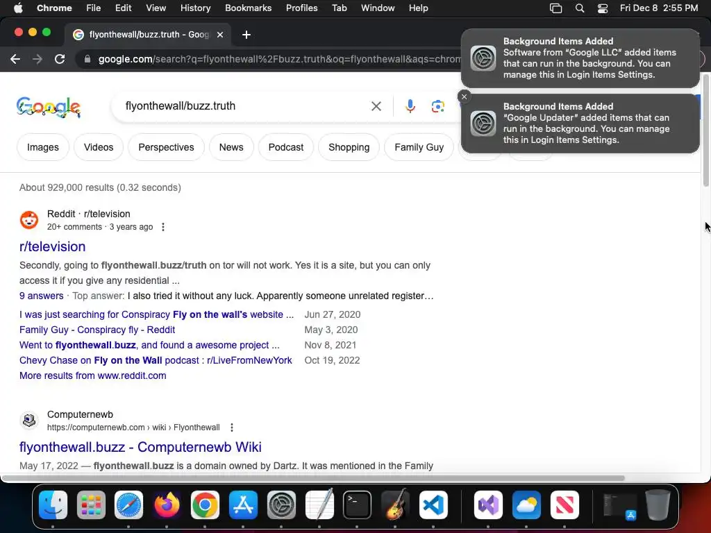Go back to previous page
Screen dimensions: 711x533
[15, 59]
